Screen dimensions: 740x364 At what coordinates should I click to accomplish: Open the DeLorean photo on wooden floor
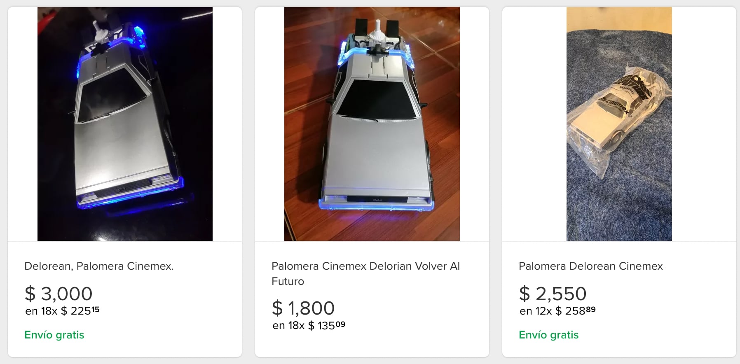(x=372, y=124)
